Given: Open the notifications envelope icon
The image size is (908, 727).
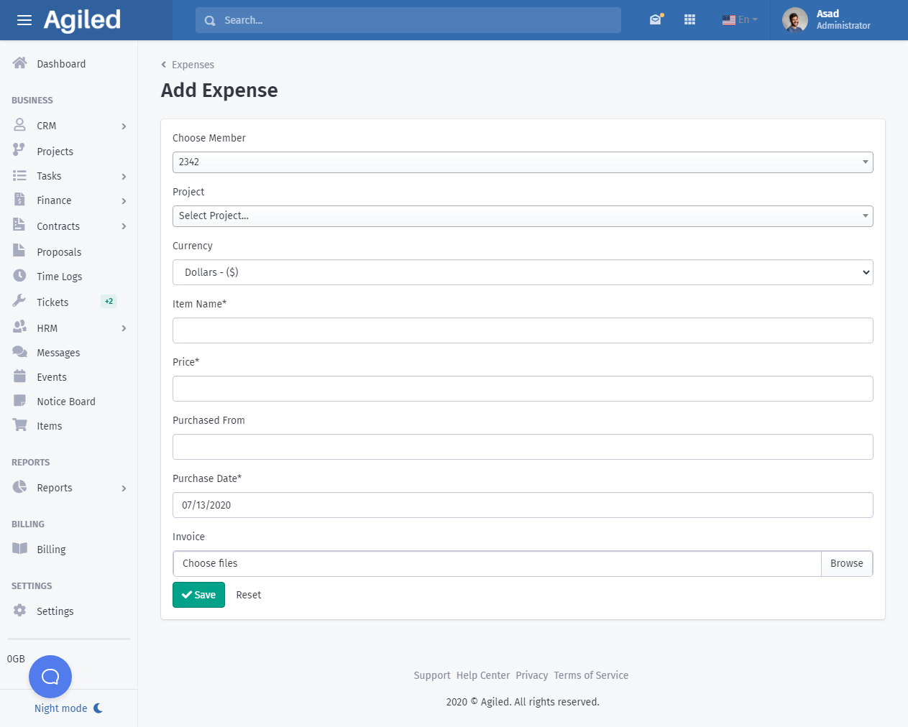Looking at the screenshot, I should coord(655,20).
